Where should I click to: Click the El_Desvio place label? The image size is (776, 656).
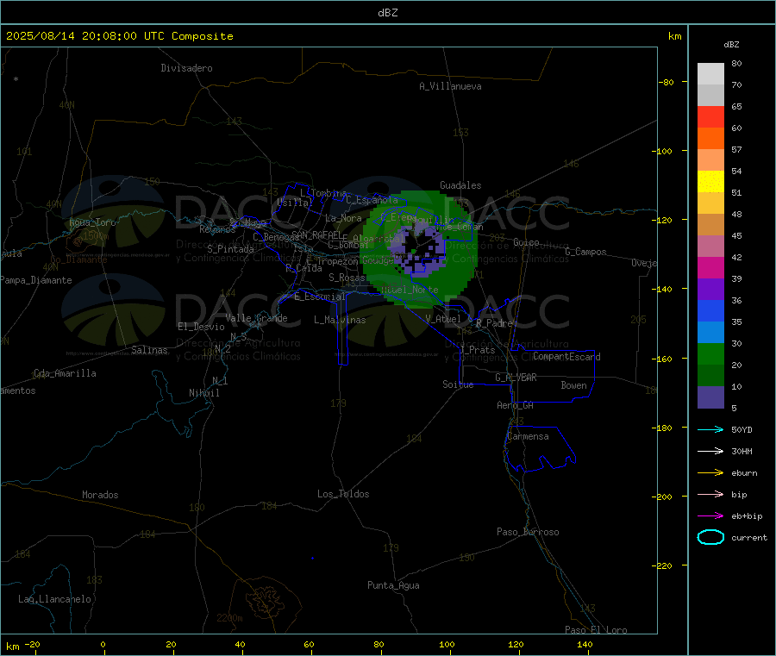(202, 327)
